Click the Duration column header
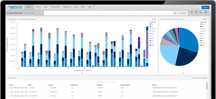216x99 pixels. (x=100, y=85)
